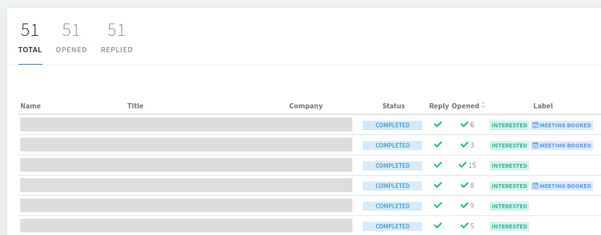
Task: Click the Status column header
Action: [393, 106]
